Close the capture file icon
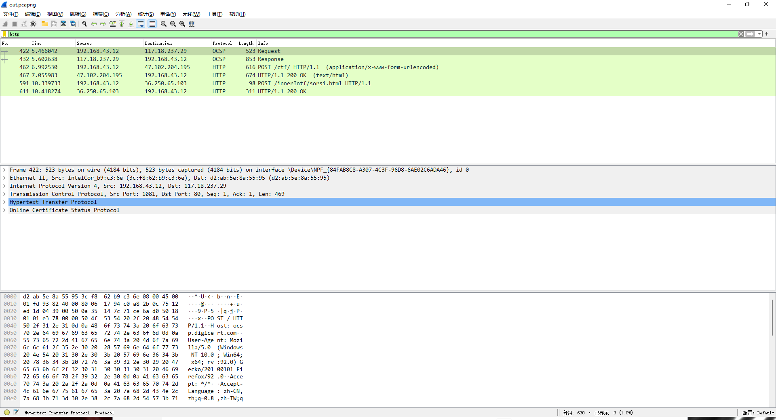This screenshot has height=420, width=776. point(63,24)
